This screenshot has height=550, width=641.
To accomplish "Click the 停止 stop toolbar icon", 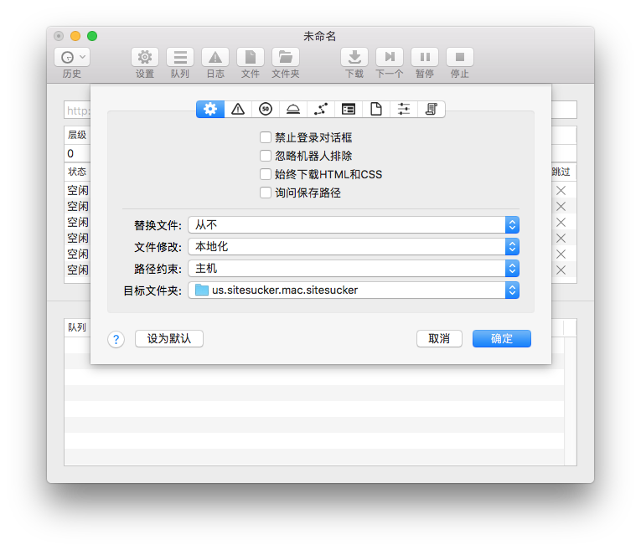I will [460, 57].
